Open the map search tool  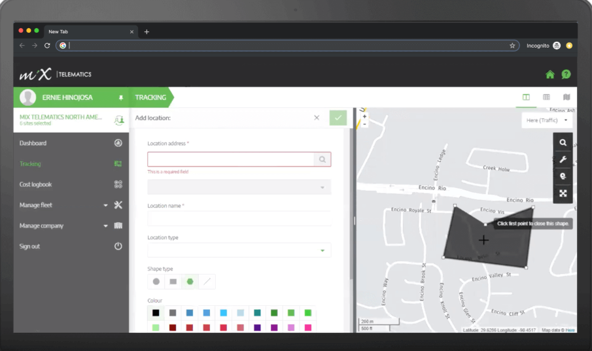pos(563,142)
